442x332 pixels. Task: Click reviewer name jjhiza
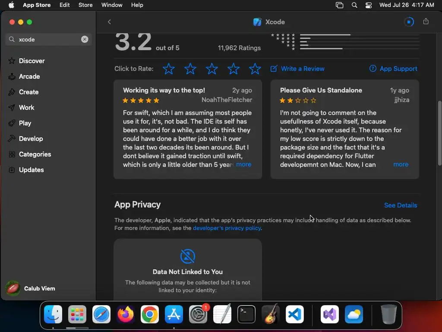click(402, 100)
